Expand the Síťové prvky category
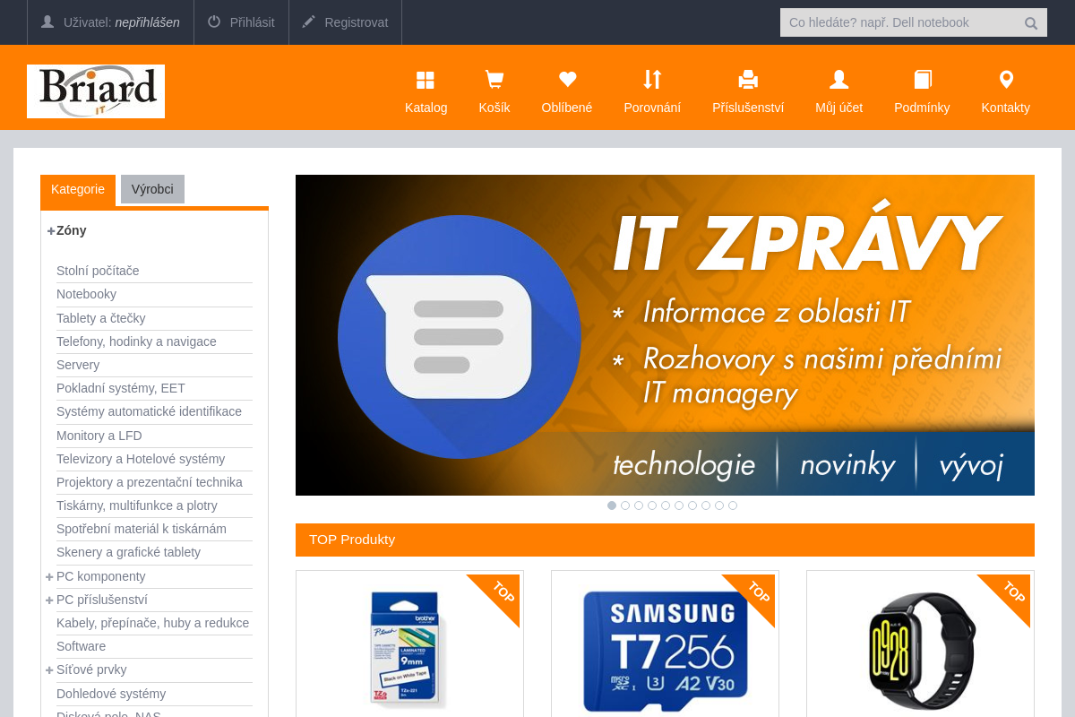 pyautogui.click(x=50, y=669)
